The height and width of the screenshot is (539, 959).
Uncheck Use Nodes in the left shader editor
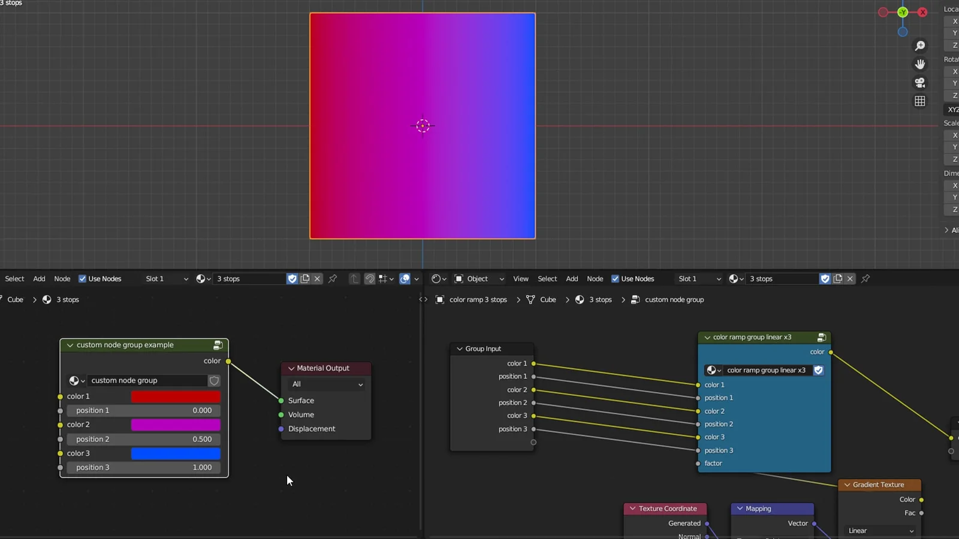pos(82,278)
